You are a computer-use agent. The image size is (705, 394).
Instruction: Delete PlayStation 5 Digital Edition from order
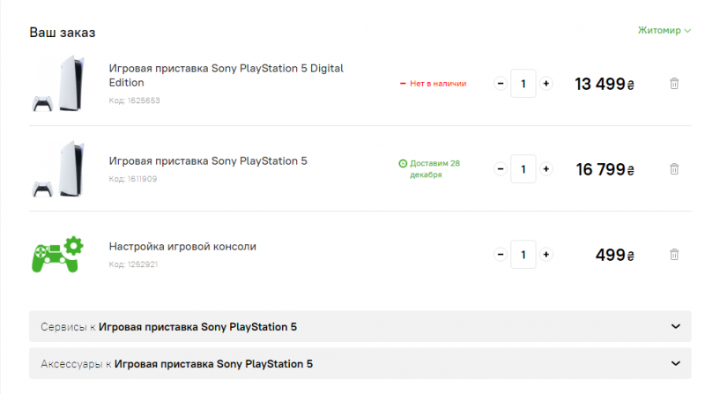point(674,84)
